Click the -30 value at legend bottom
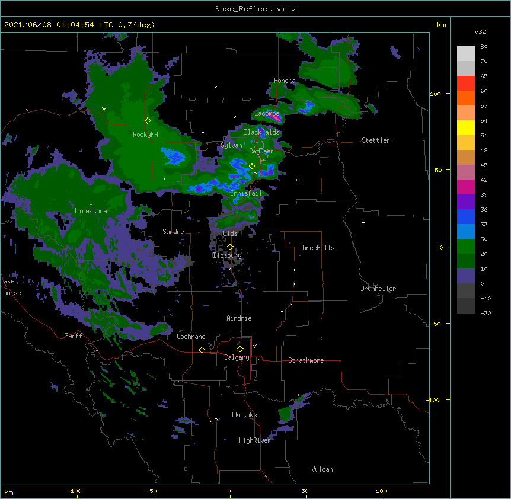 pyautogui.click(x=486, y=314)
